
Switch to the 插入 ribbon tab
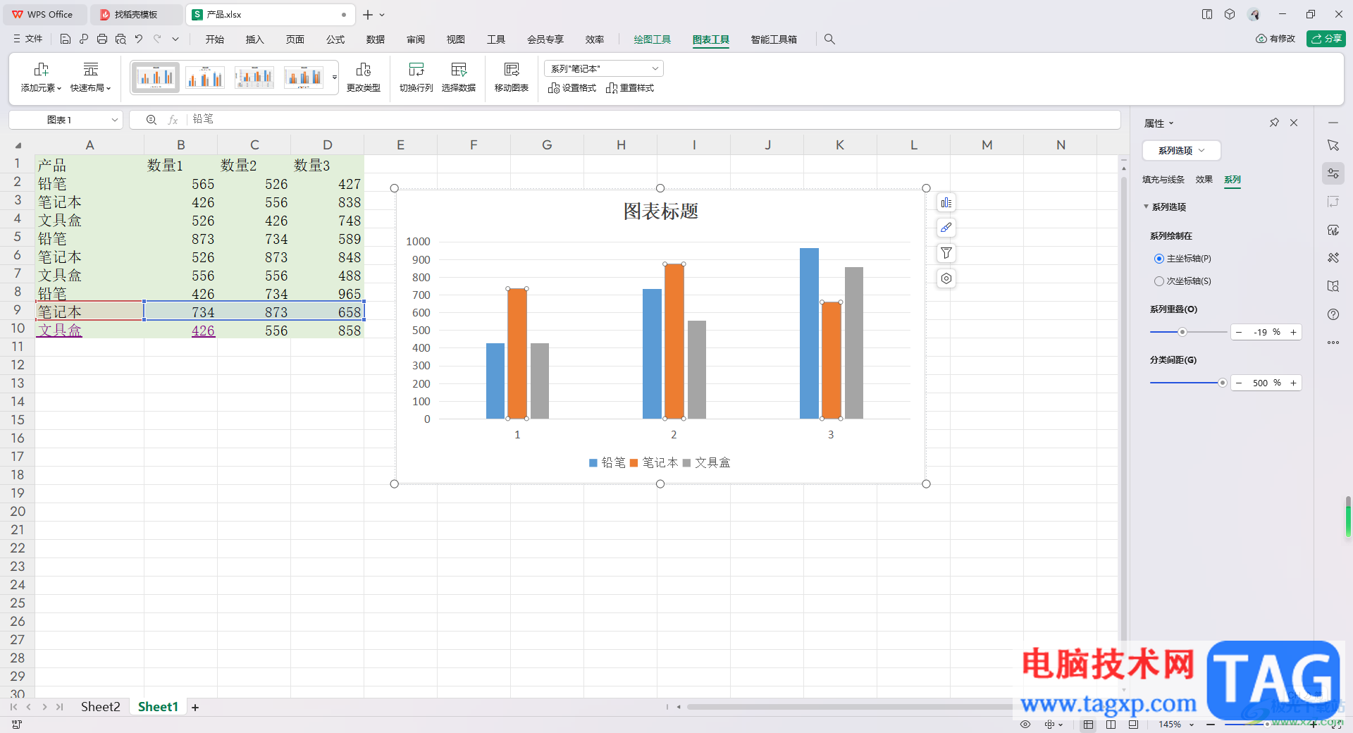click(x=254, y=39)
